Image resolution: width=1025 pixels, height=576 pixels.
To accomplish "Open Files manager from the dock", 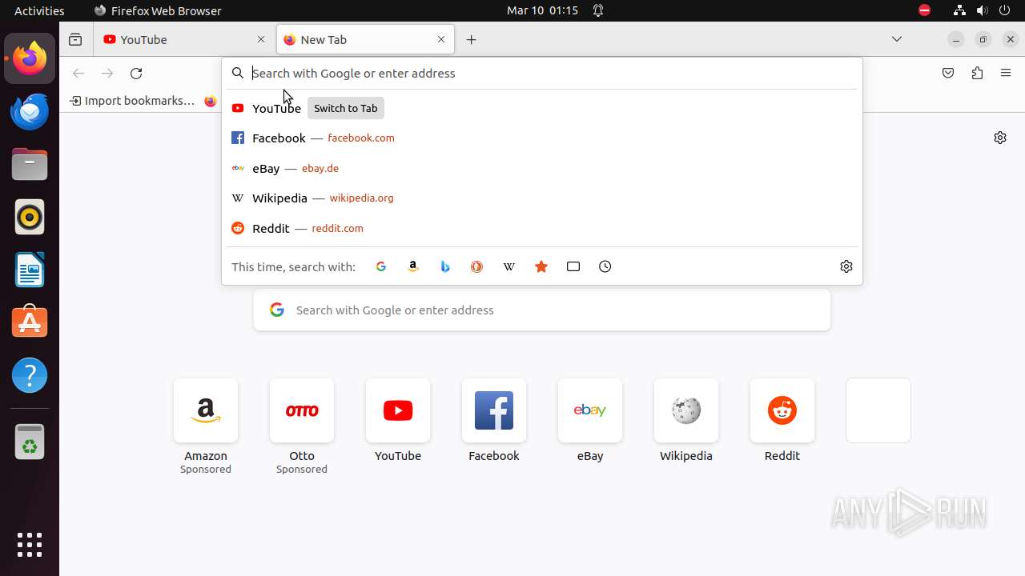I will click(x=30, y=164).
